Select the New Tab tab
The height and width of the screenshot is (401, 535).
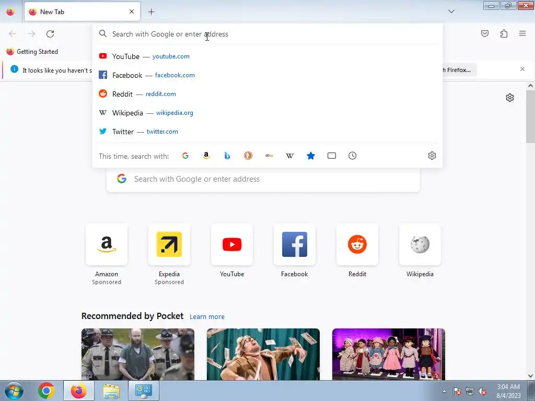(82, 11)
